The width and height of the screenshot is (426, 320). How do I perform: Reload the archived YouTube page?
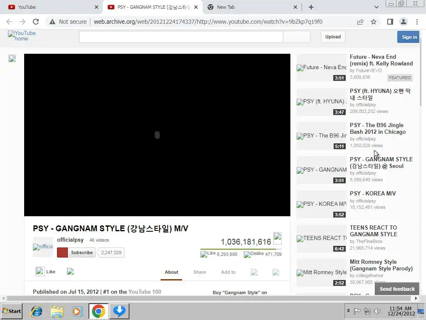tap(36, 22)
